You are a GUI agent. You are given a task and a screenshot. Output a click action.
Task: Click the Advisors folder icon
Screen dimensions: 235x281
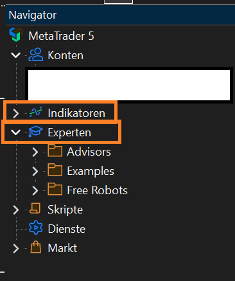tap(55, 150)
